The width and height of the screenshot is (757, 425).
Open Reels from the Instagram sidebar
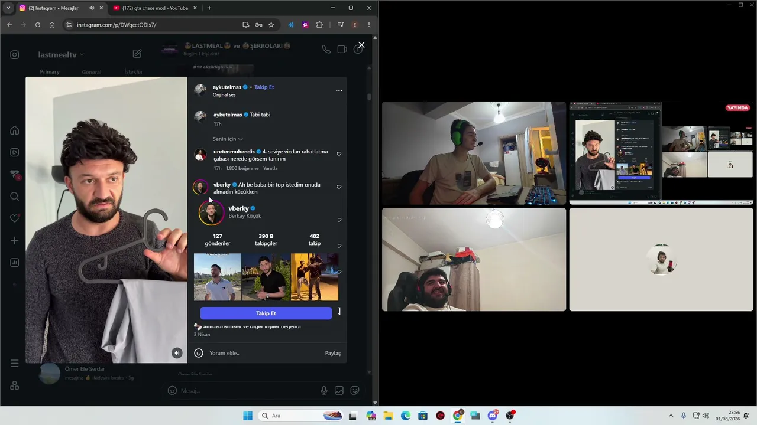[x=15, y=152]
